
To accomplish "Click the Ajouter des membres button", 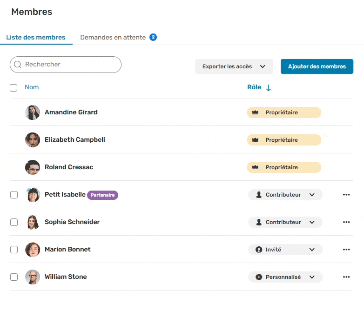I will point(317,66).
